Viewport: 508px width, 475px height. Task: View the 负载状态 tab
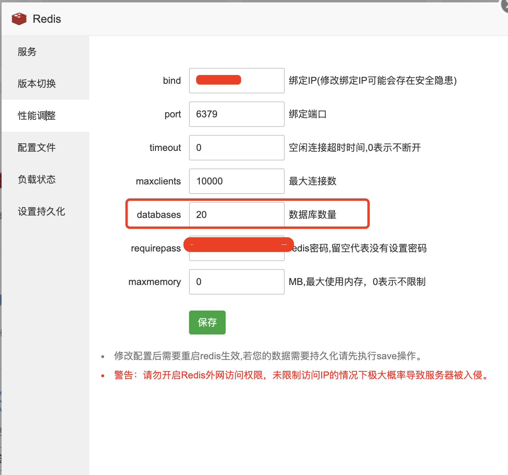coord(45,180)
